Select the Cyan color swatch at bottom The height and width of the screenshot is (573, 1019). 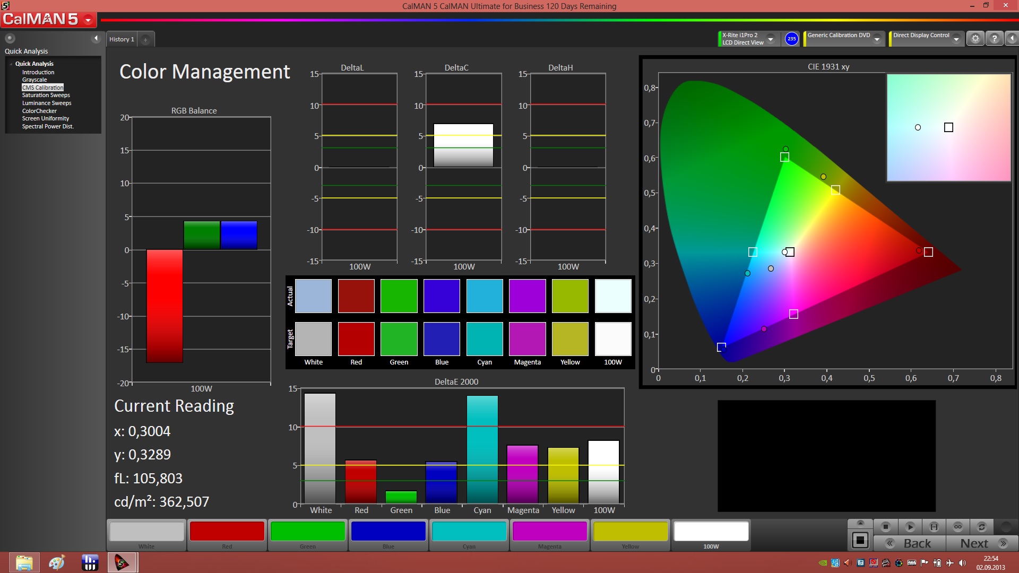tap(469, 532)
